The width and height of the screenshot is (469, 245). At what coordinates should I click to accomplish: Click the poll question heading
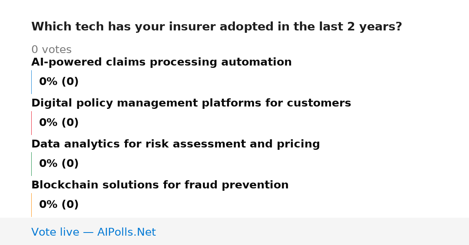217,27
